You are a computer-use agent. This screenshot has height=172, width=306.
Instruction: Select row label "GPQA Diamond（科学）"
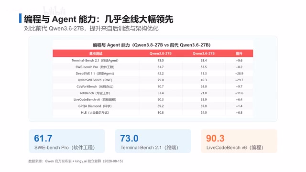point(95,106)
